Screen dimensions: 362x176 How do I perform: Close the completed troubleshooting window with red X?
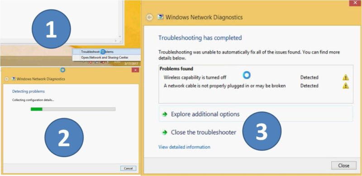[x=356, y=3]
